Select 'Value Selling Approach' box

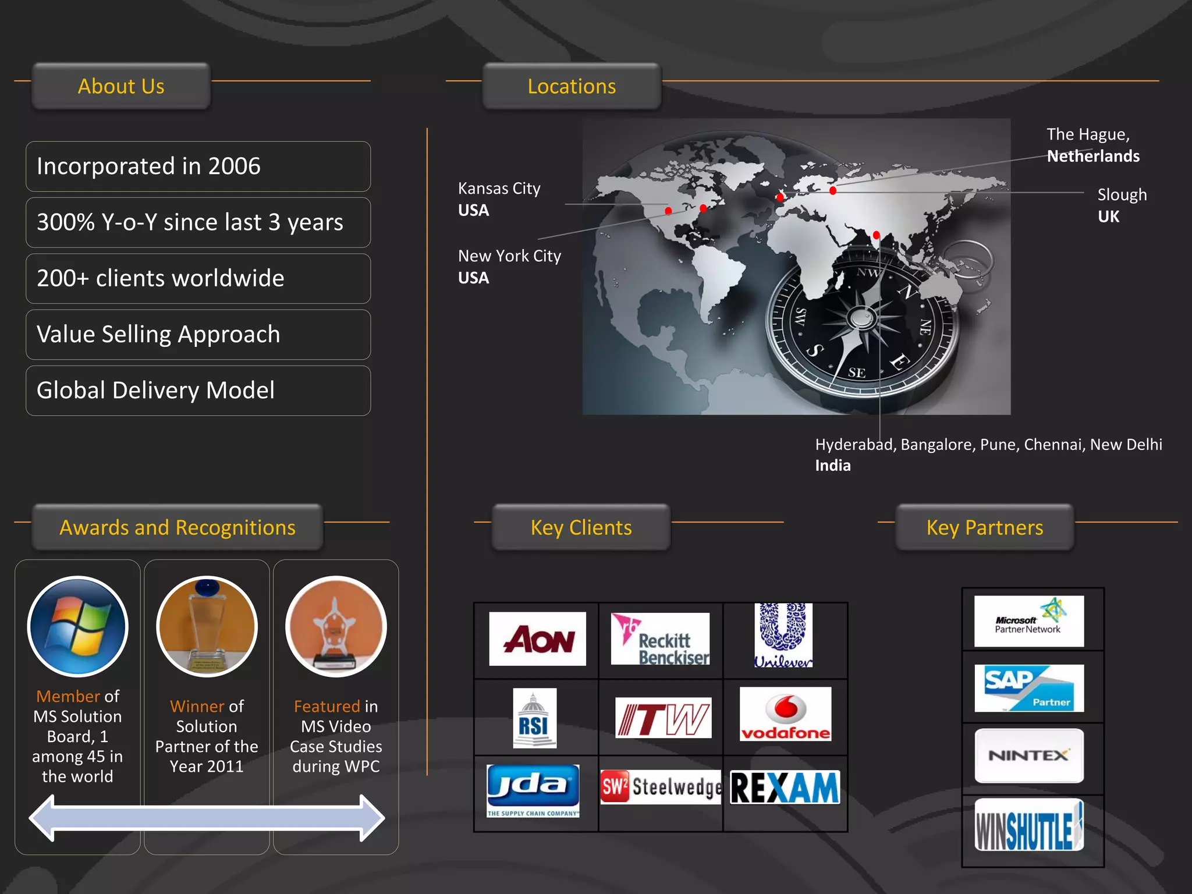coord(198,335)
